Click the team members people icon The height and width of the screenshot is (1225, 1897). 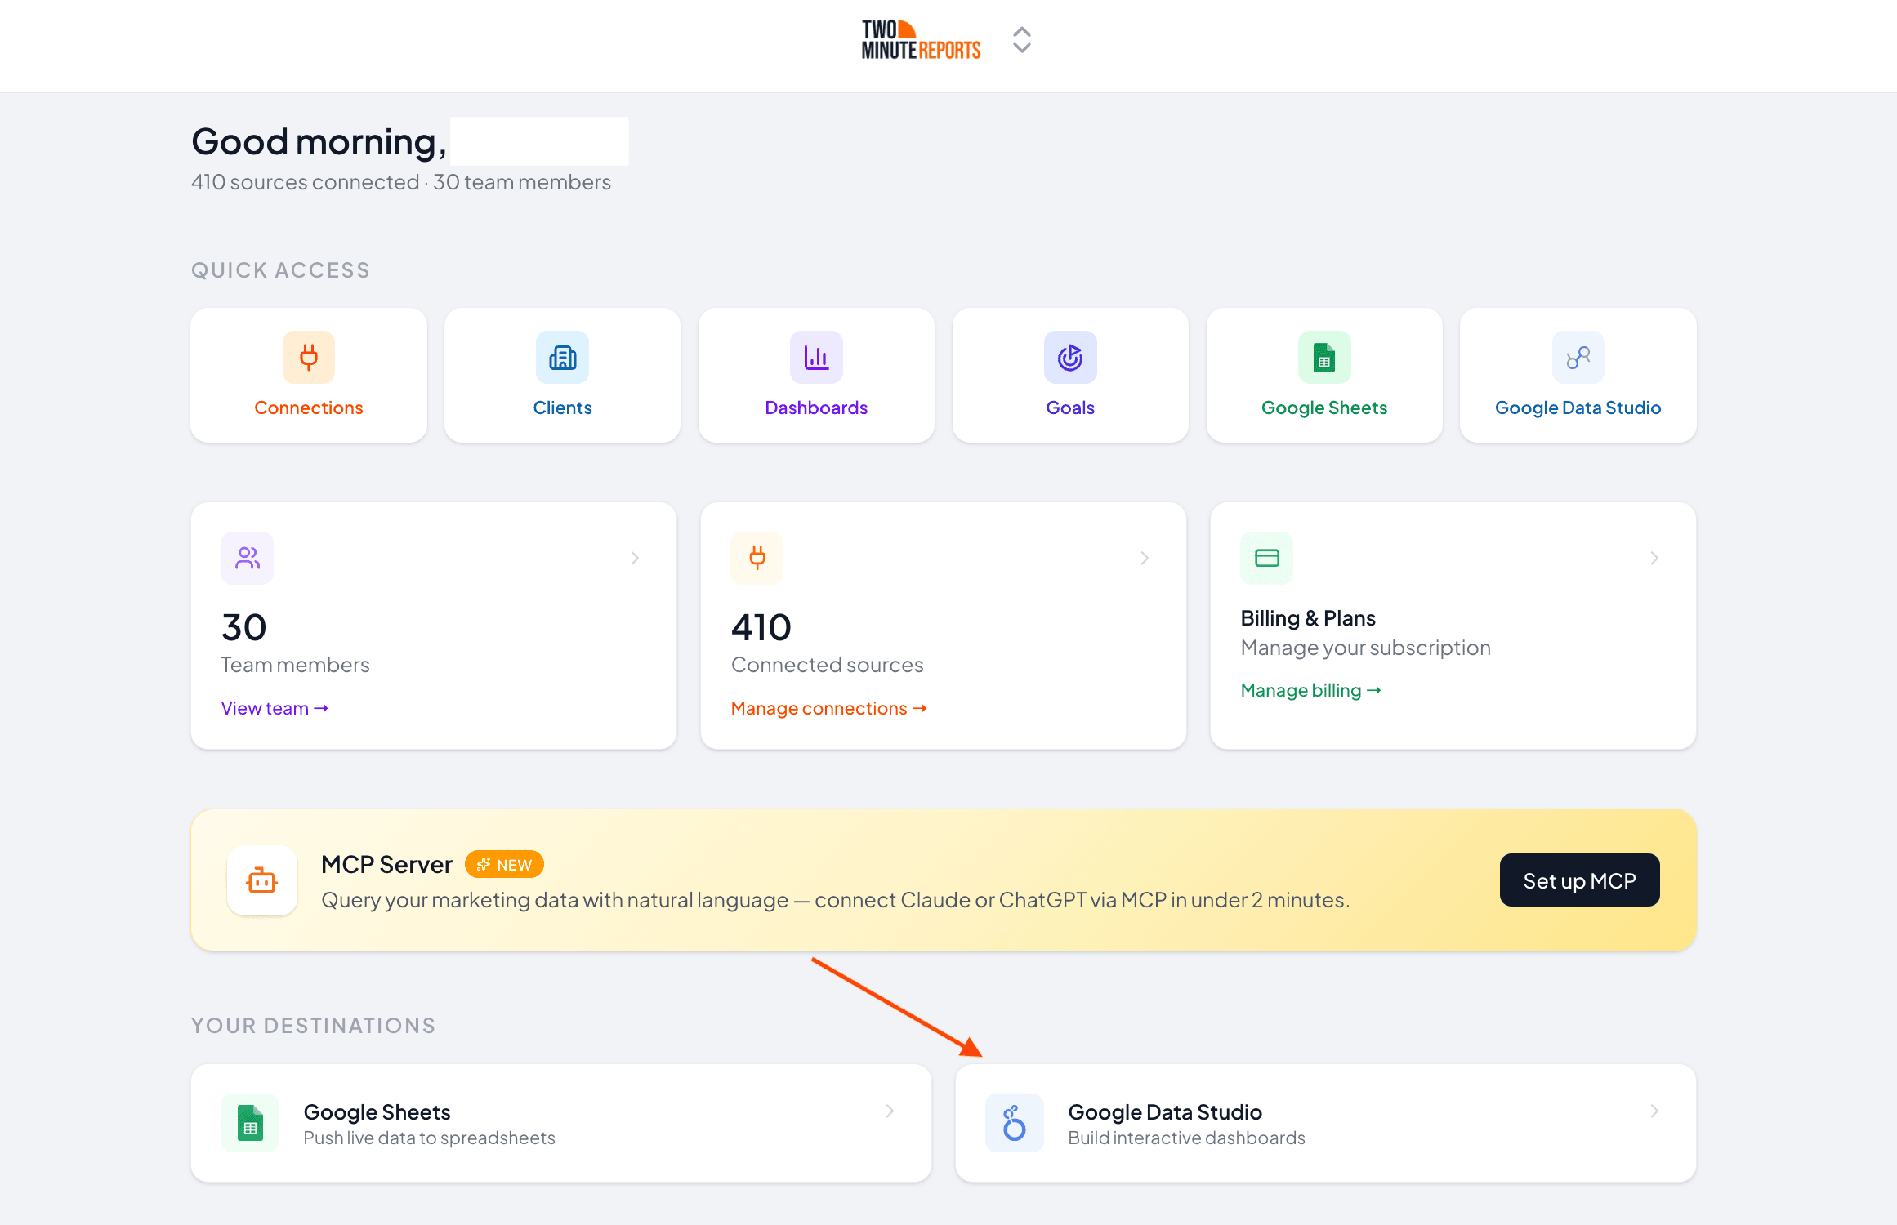click(x=248, y=558)
